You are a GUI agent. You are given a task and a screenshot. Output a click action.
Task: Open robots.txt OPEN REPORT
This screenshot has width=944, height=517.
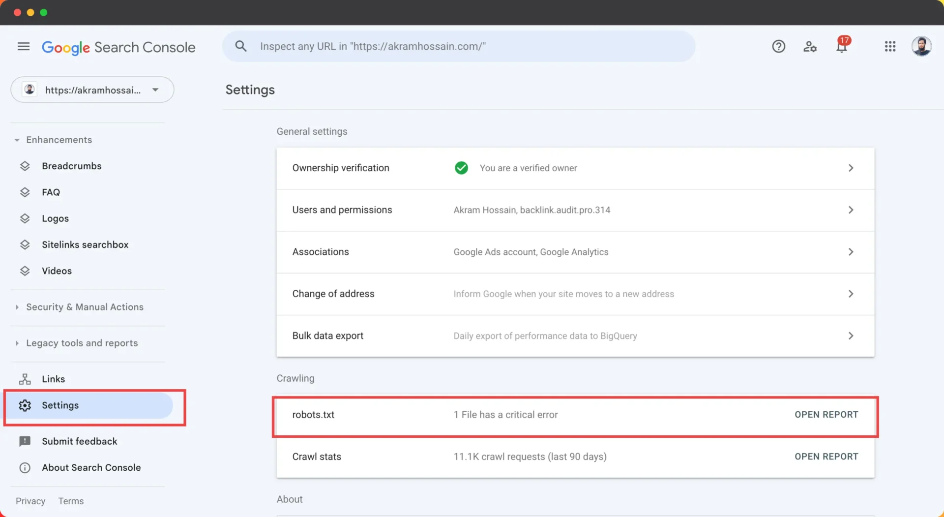(x=826, y=414)
